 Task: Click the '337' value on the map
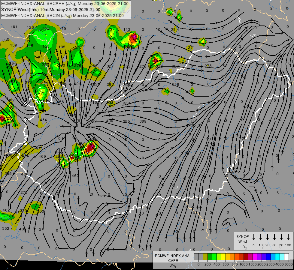pyautogui.click(x=110, y=66)
